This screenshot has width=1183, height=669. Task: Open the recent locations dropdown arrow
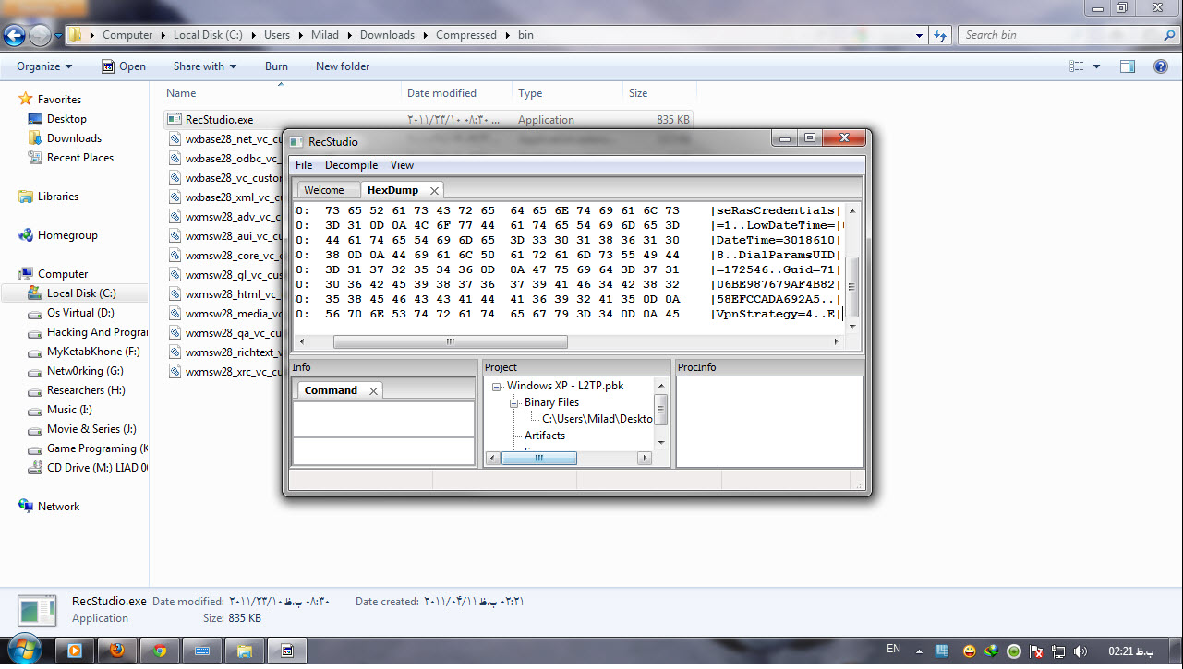pyautogui.click(x=58, y=36)
